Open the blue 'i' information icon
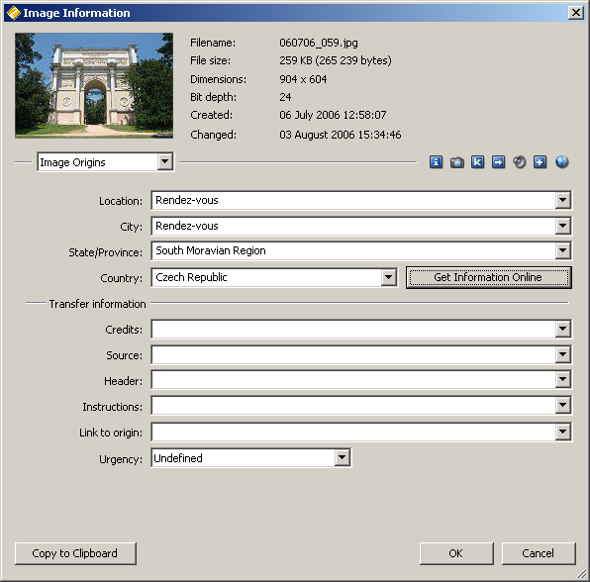 pyautogui.click(x=436, y=162)
